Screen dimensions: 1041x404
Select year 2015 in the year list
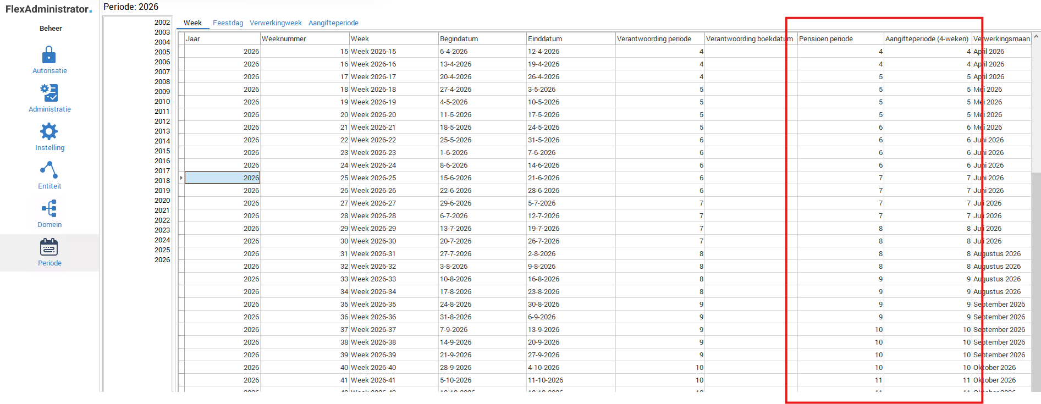pos(162,151)
